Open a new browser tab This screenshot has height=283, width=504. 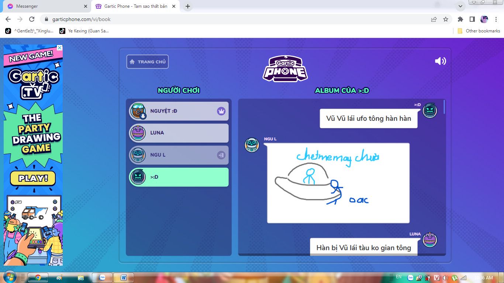(x=188, y=6)
